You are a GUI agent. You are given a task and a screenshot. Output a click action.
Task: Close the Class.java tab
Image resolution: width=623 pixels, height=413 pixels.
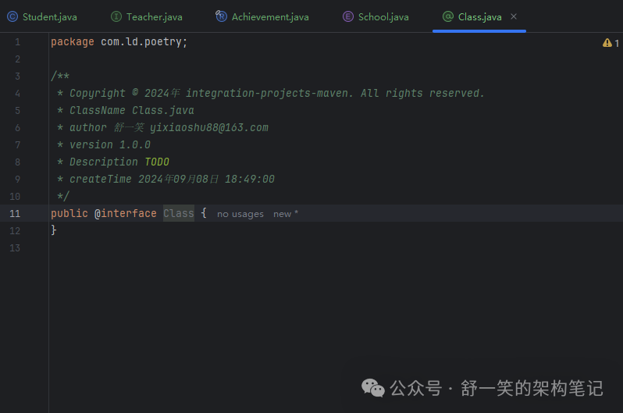tap(514, 16)
